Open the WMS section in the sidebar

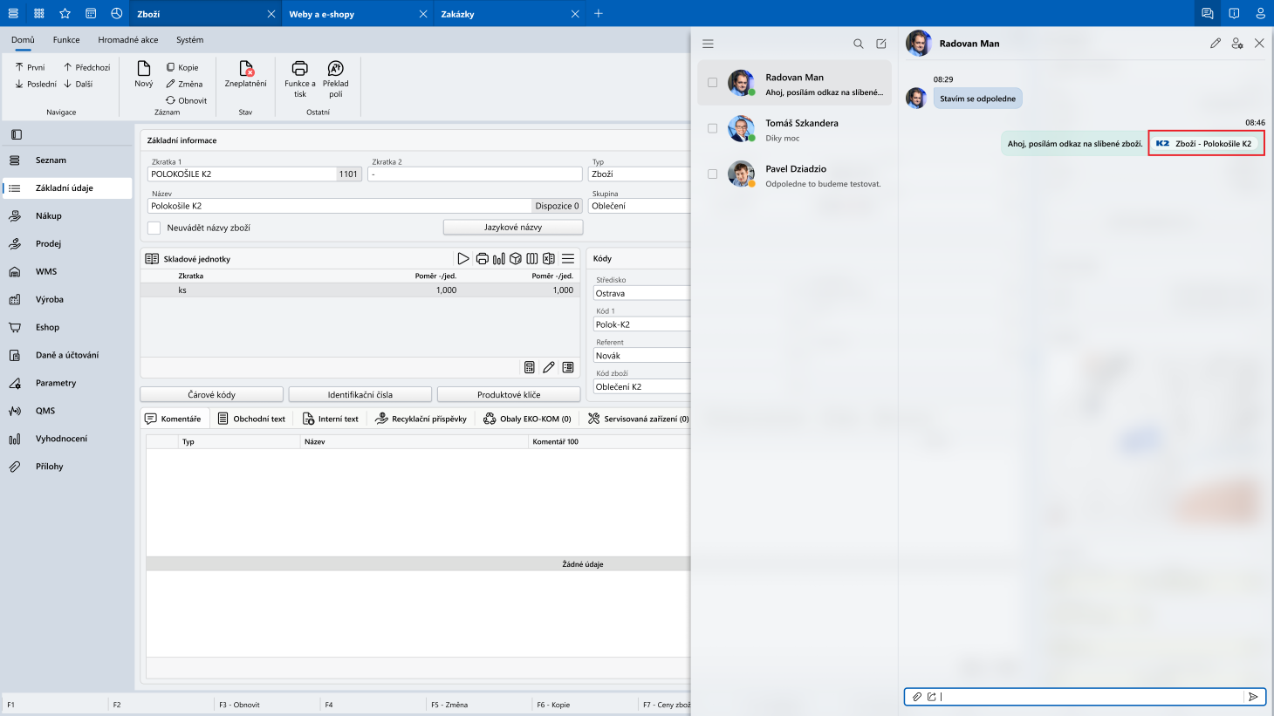[x=66, y=272]
